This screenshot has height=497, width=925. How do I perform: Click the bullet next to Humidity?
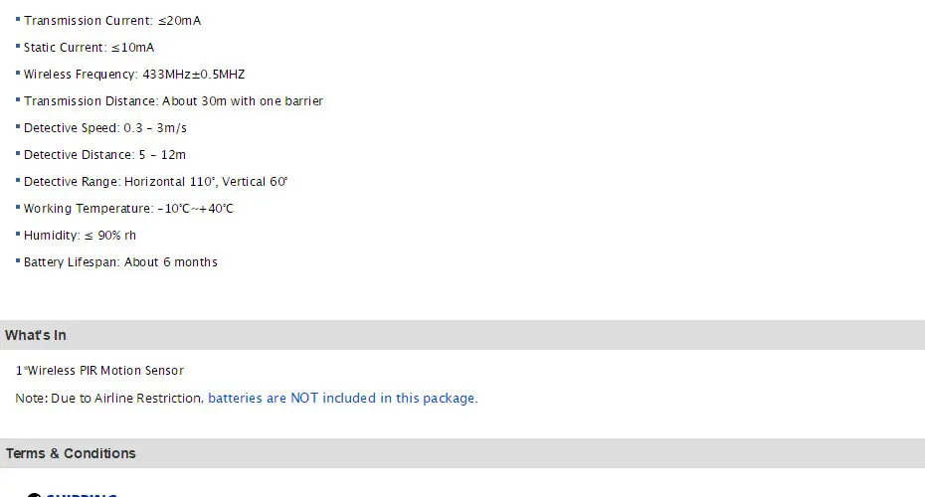coord(18,235)
